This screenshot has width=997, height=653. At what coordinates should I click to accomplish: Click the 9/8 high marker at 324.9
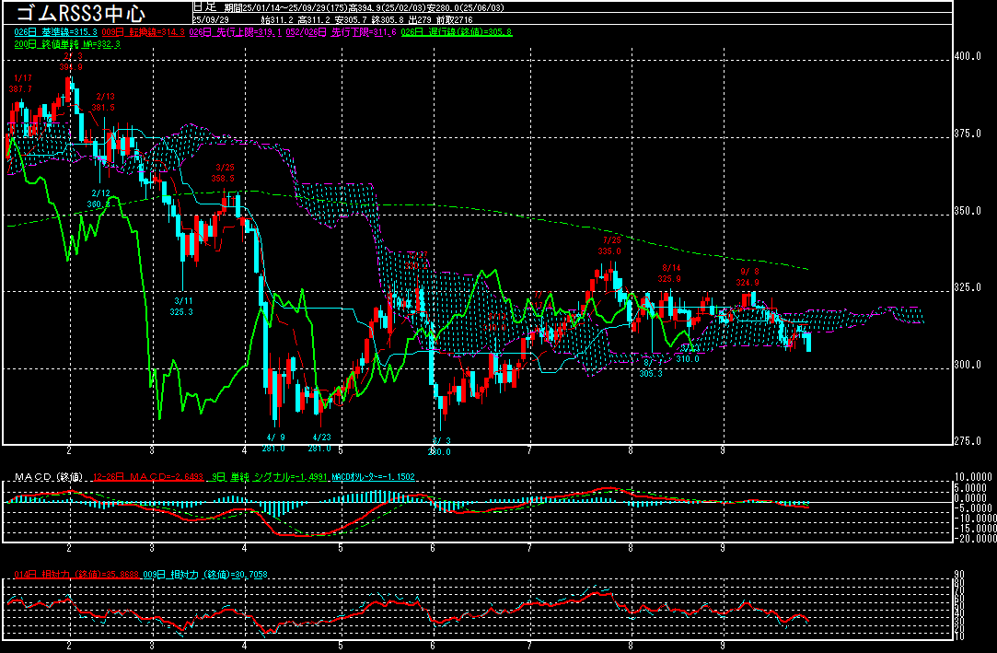click(x=748, y=276)
